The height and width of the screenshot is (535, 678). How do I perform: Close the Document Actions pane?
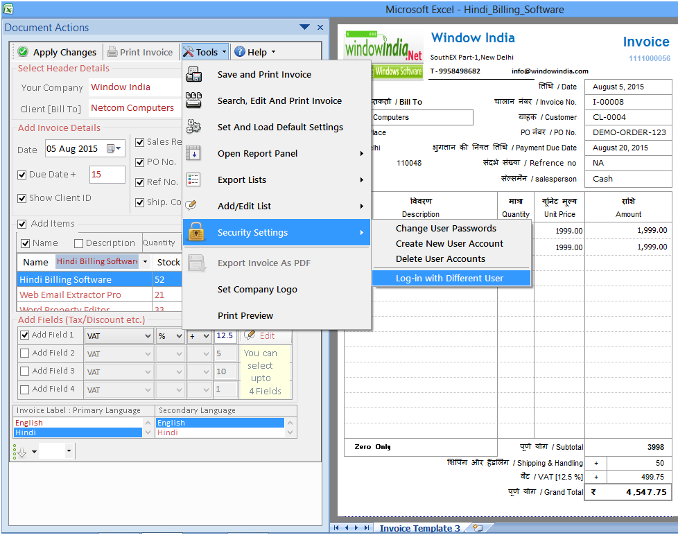320,27
